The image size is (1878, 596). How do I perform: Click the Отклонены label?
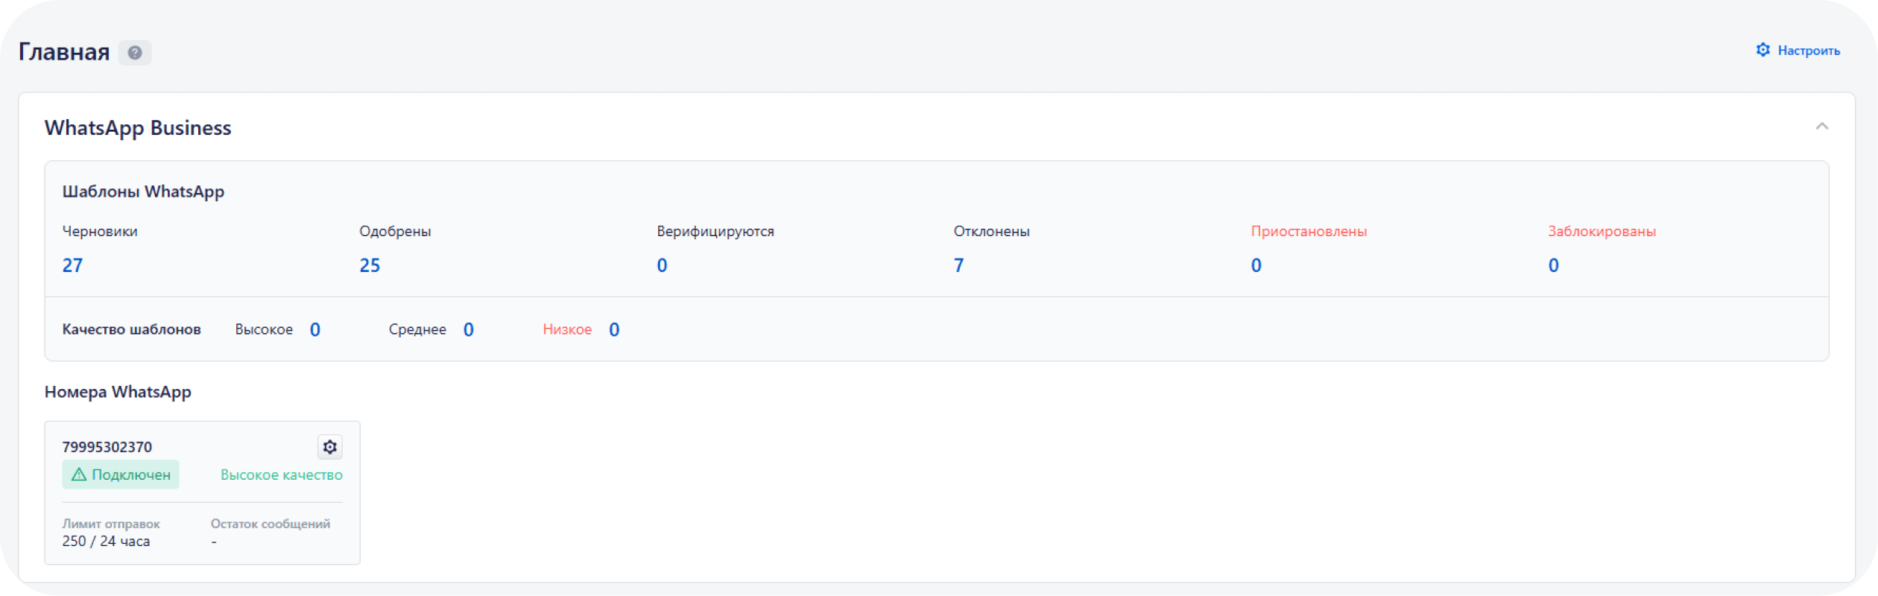tap(991, 231)
